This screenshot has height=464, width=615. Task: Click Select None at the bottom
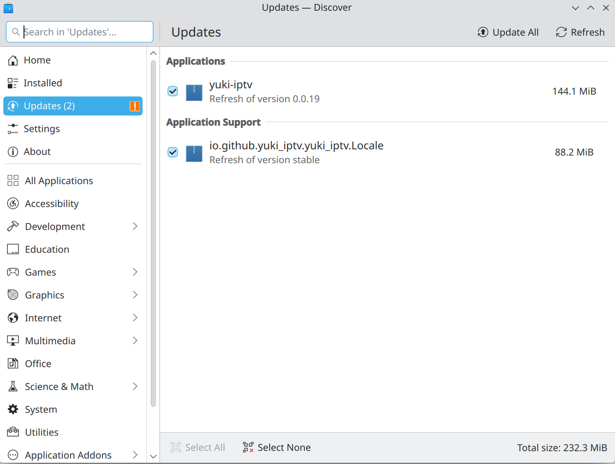277,447
